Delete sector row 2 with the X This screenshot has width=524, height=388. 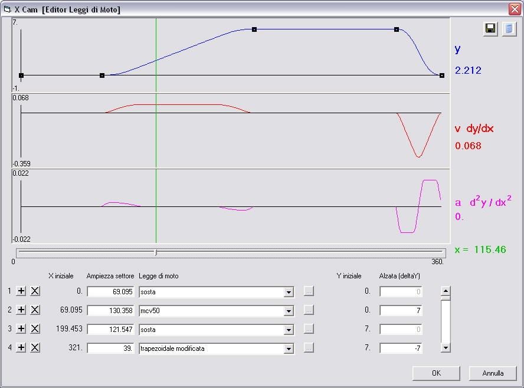click(x=35, y=310)
